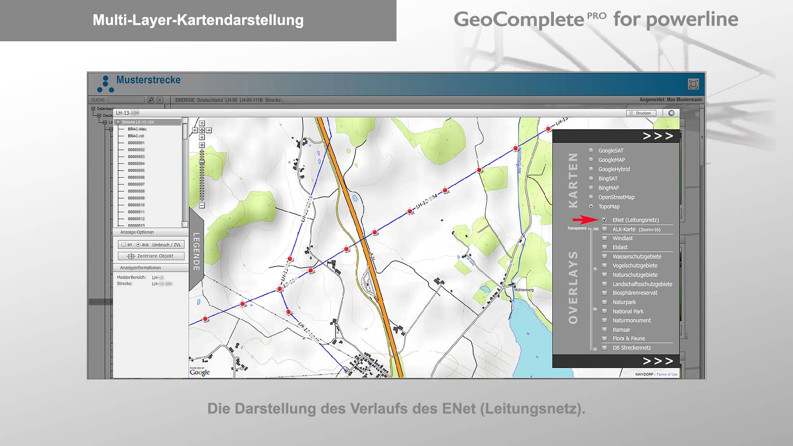The width and height of the screenshot is (793, 446).
Task: Zoom out with the minus icon below the slider
Action: coord(202,205)
